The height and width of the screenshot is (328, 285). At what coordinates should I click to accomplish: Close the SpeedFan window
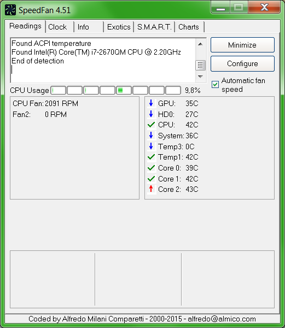(x=264, y=8)
